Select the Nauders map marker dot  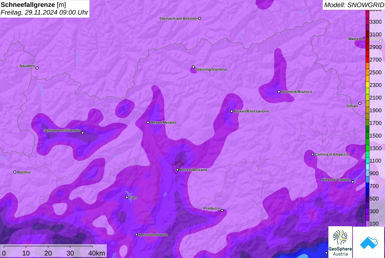click(37, 68)
